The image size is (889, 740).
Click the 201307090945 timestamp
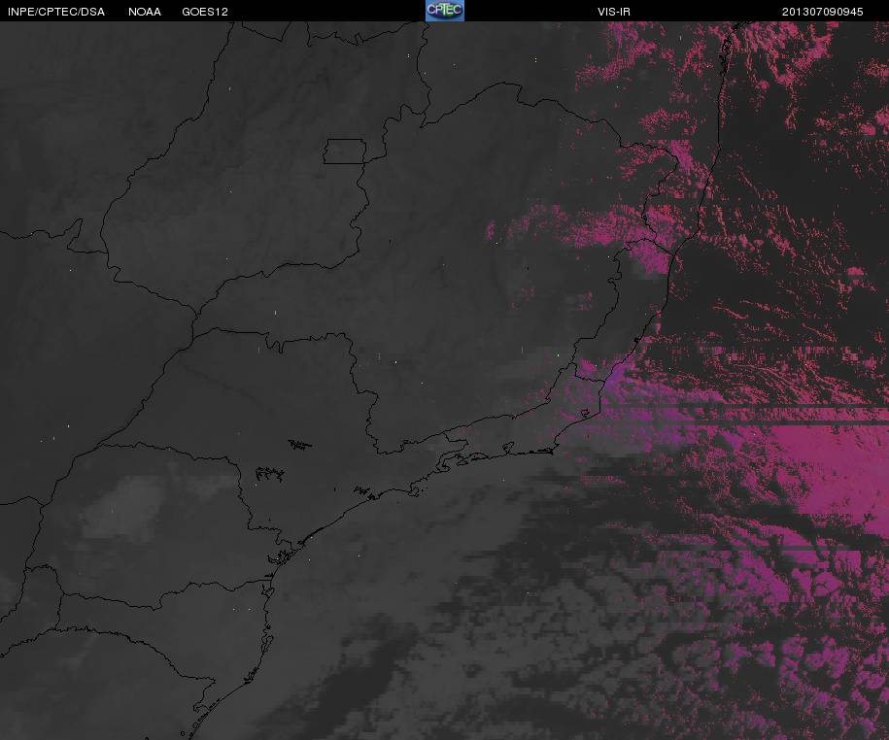823,12
